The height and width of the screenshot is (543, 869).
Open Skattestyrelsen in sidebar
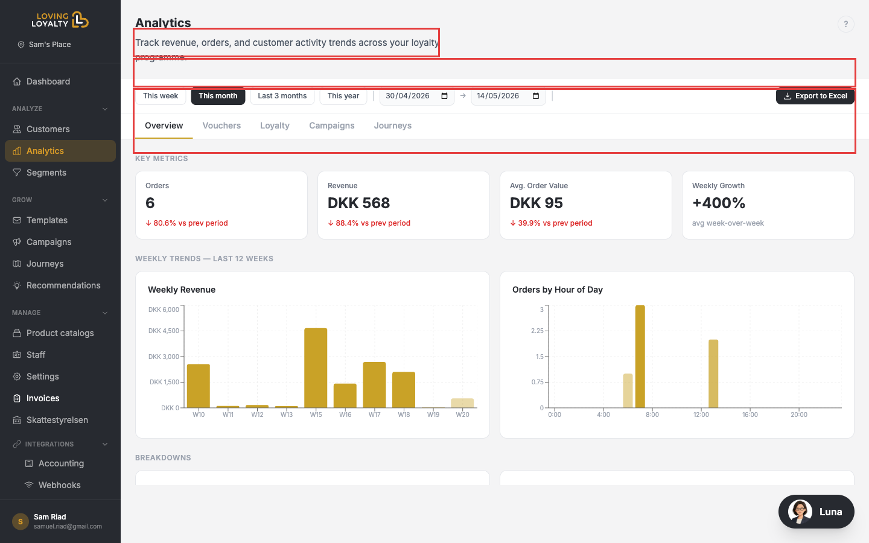60,420
